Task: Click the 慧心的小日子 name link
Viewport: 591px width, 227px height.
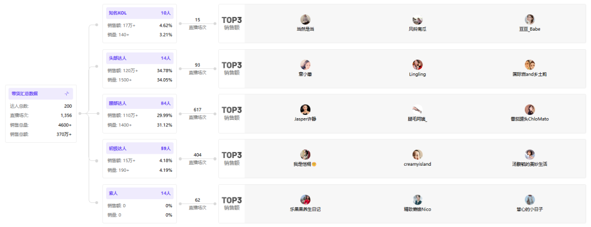Action: (x=530, y=209)
